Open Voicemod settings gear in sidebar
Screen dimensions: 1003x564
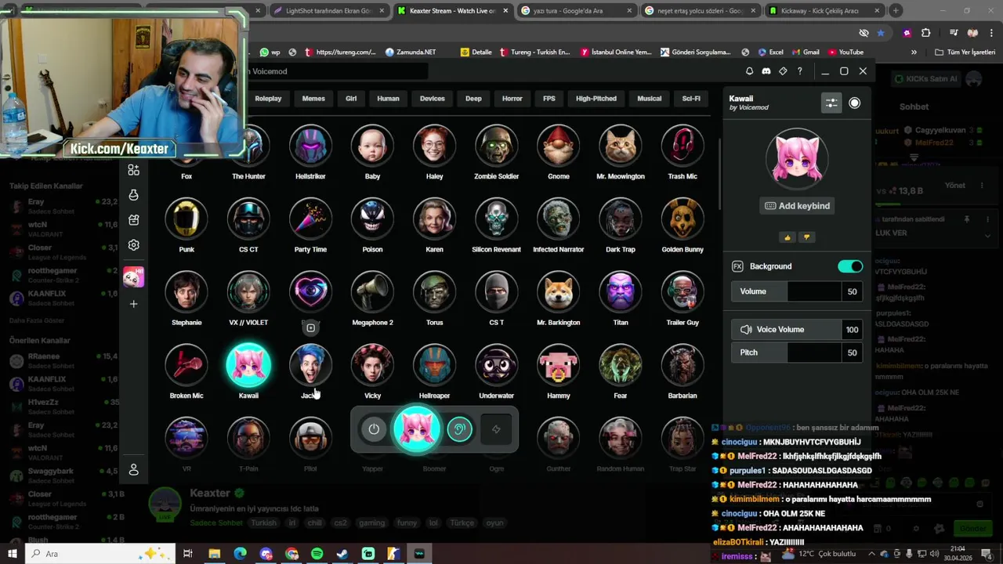tap(133, 245)
